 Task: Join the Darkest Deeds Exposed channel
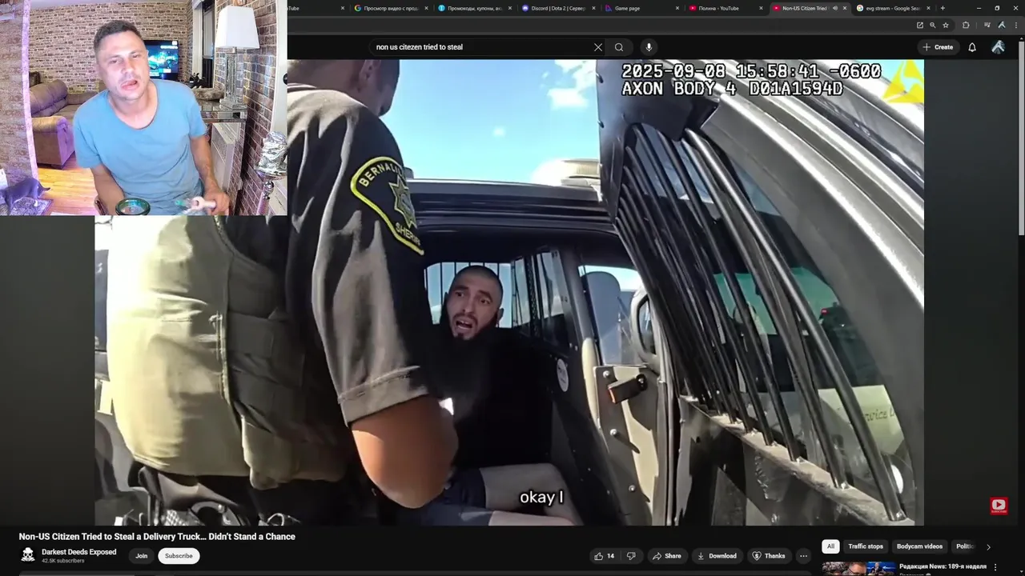click(142, 556)
